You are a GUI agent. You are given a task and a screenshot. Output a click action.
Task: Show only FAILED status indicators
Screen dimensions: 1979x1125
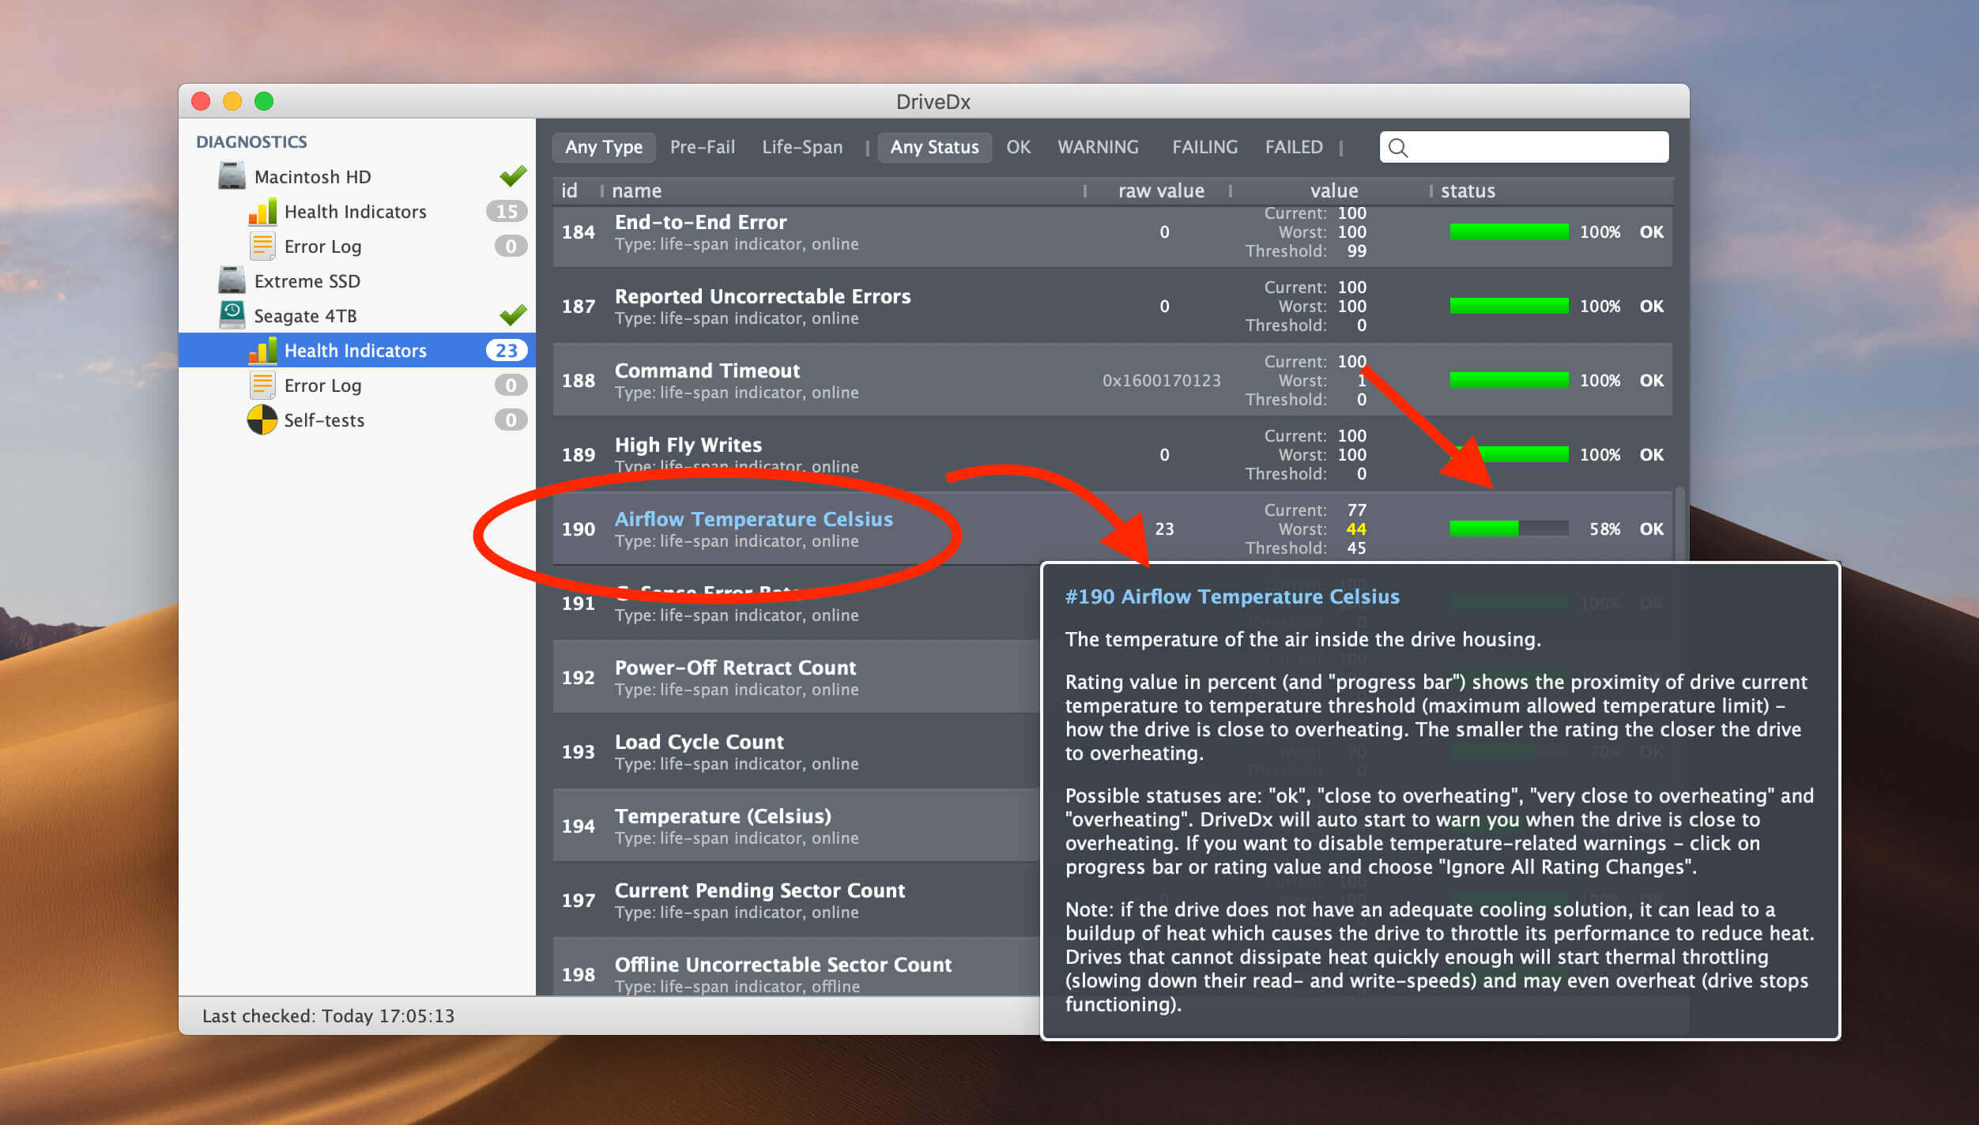pos(1294,147)
